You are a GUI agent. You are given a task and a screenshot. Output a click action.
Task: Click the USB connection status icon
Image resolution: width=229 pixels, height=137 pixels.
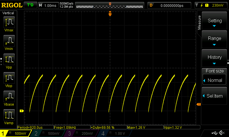(x=214, y=133)
